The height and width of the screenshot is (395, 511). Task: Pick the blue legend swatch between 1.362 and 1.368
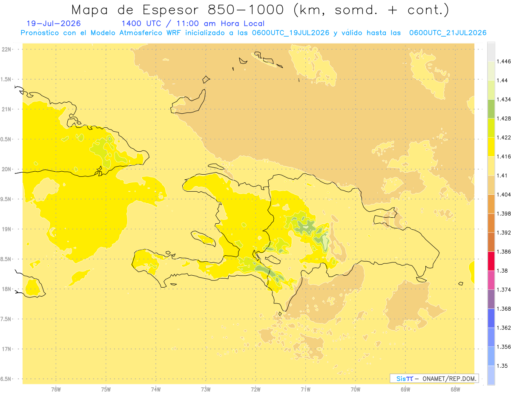coord(491,318)
